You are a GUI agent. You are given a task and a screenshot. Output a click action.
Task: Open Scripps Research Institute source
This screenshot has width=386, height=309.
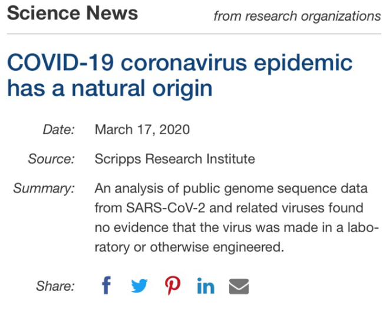click(174, 158)
